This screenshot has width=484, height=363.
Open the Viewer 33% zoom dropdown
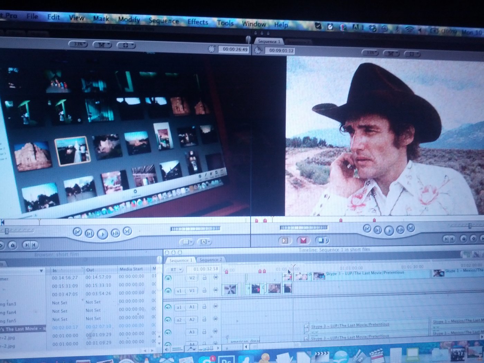78,44
